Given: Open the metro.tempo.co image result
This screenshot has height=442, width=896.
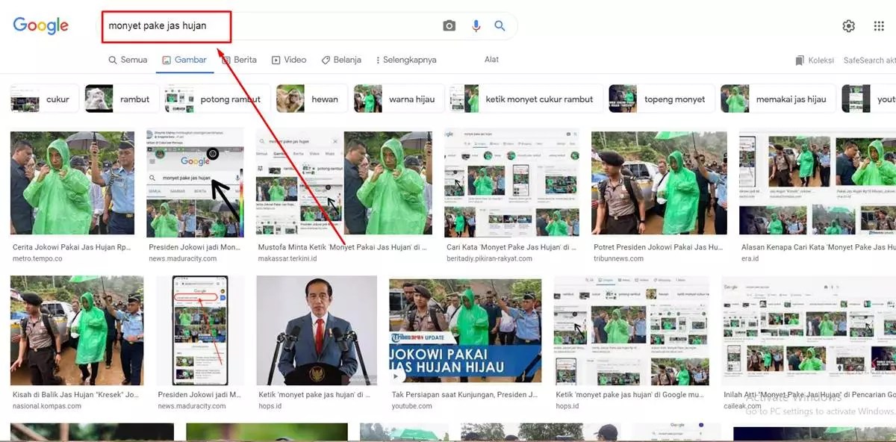Looking at the screenshot, I should (x=72, y=184).
